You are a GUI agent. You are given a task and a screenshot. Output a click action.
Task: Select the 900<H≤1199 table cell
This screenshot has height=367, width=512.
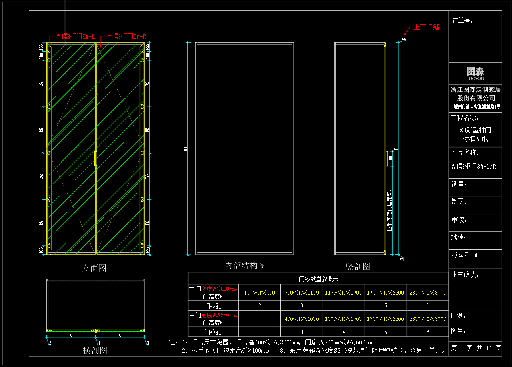click(301, 293)
